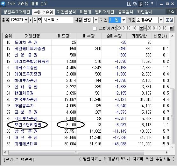Sort by 거래원명 column header
Image resolution: width=177 pixels, height=166 pixels.
[32, 36]
